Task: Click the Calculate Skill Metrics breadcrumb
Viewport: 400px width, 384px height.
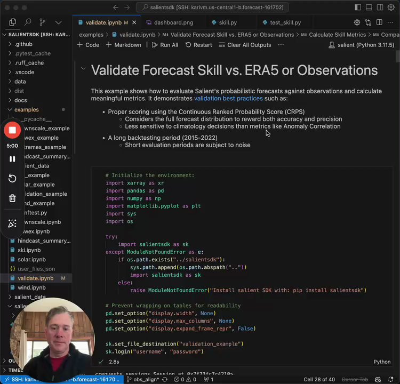Action: click(x=337, y=35)
